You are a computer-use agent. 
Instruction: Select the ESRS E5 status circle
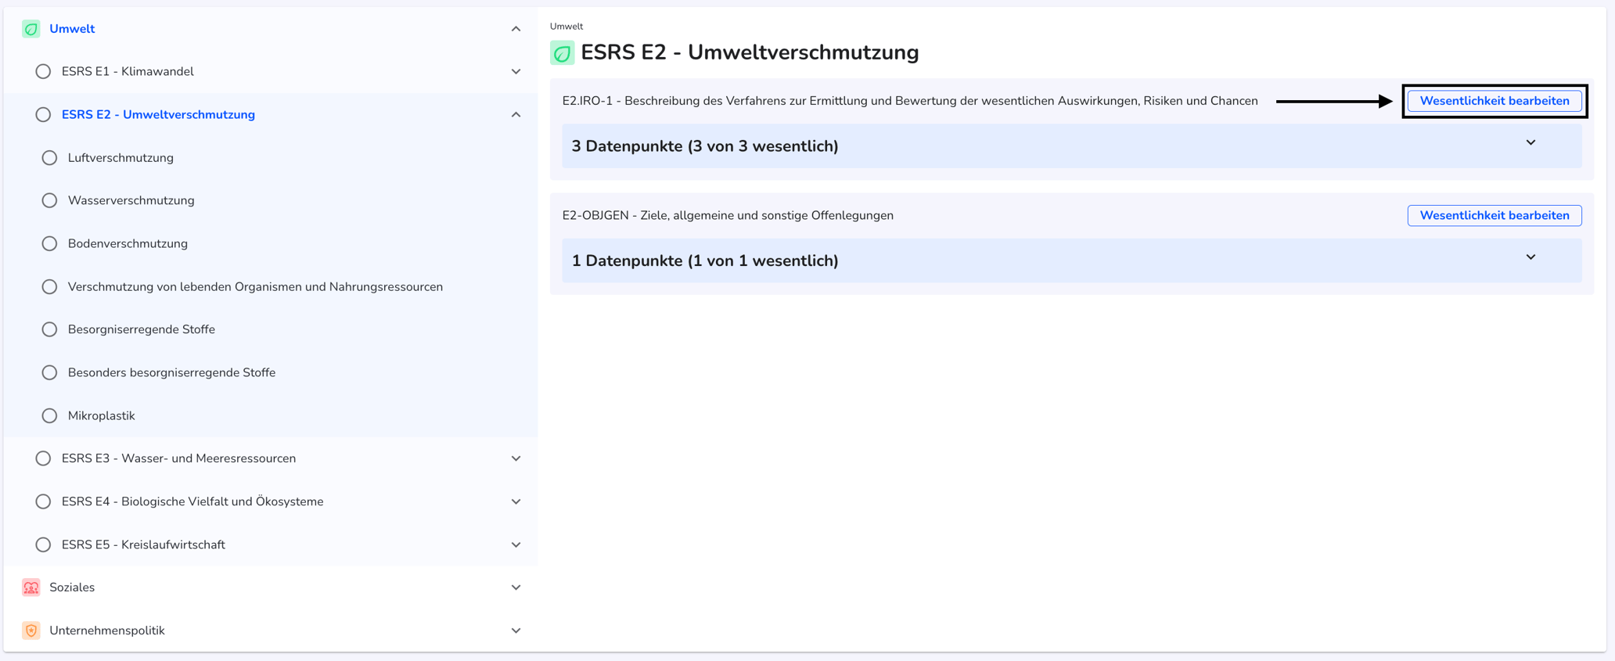43,544
